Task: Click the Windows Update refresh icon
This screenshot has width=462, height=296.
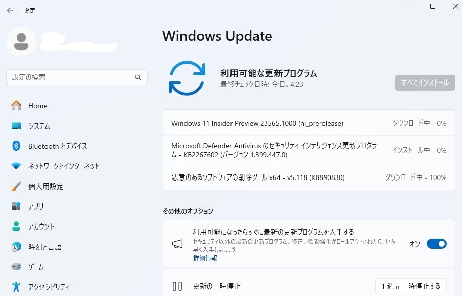Action: click(188, 78)
